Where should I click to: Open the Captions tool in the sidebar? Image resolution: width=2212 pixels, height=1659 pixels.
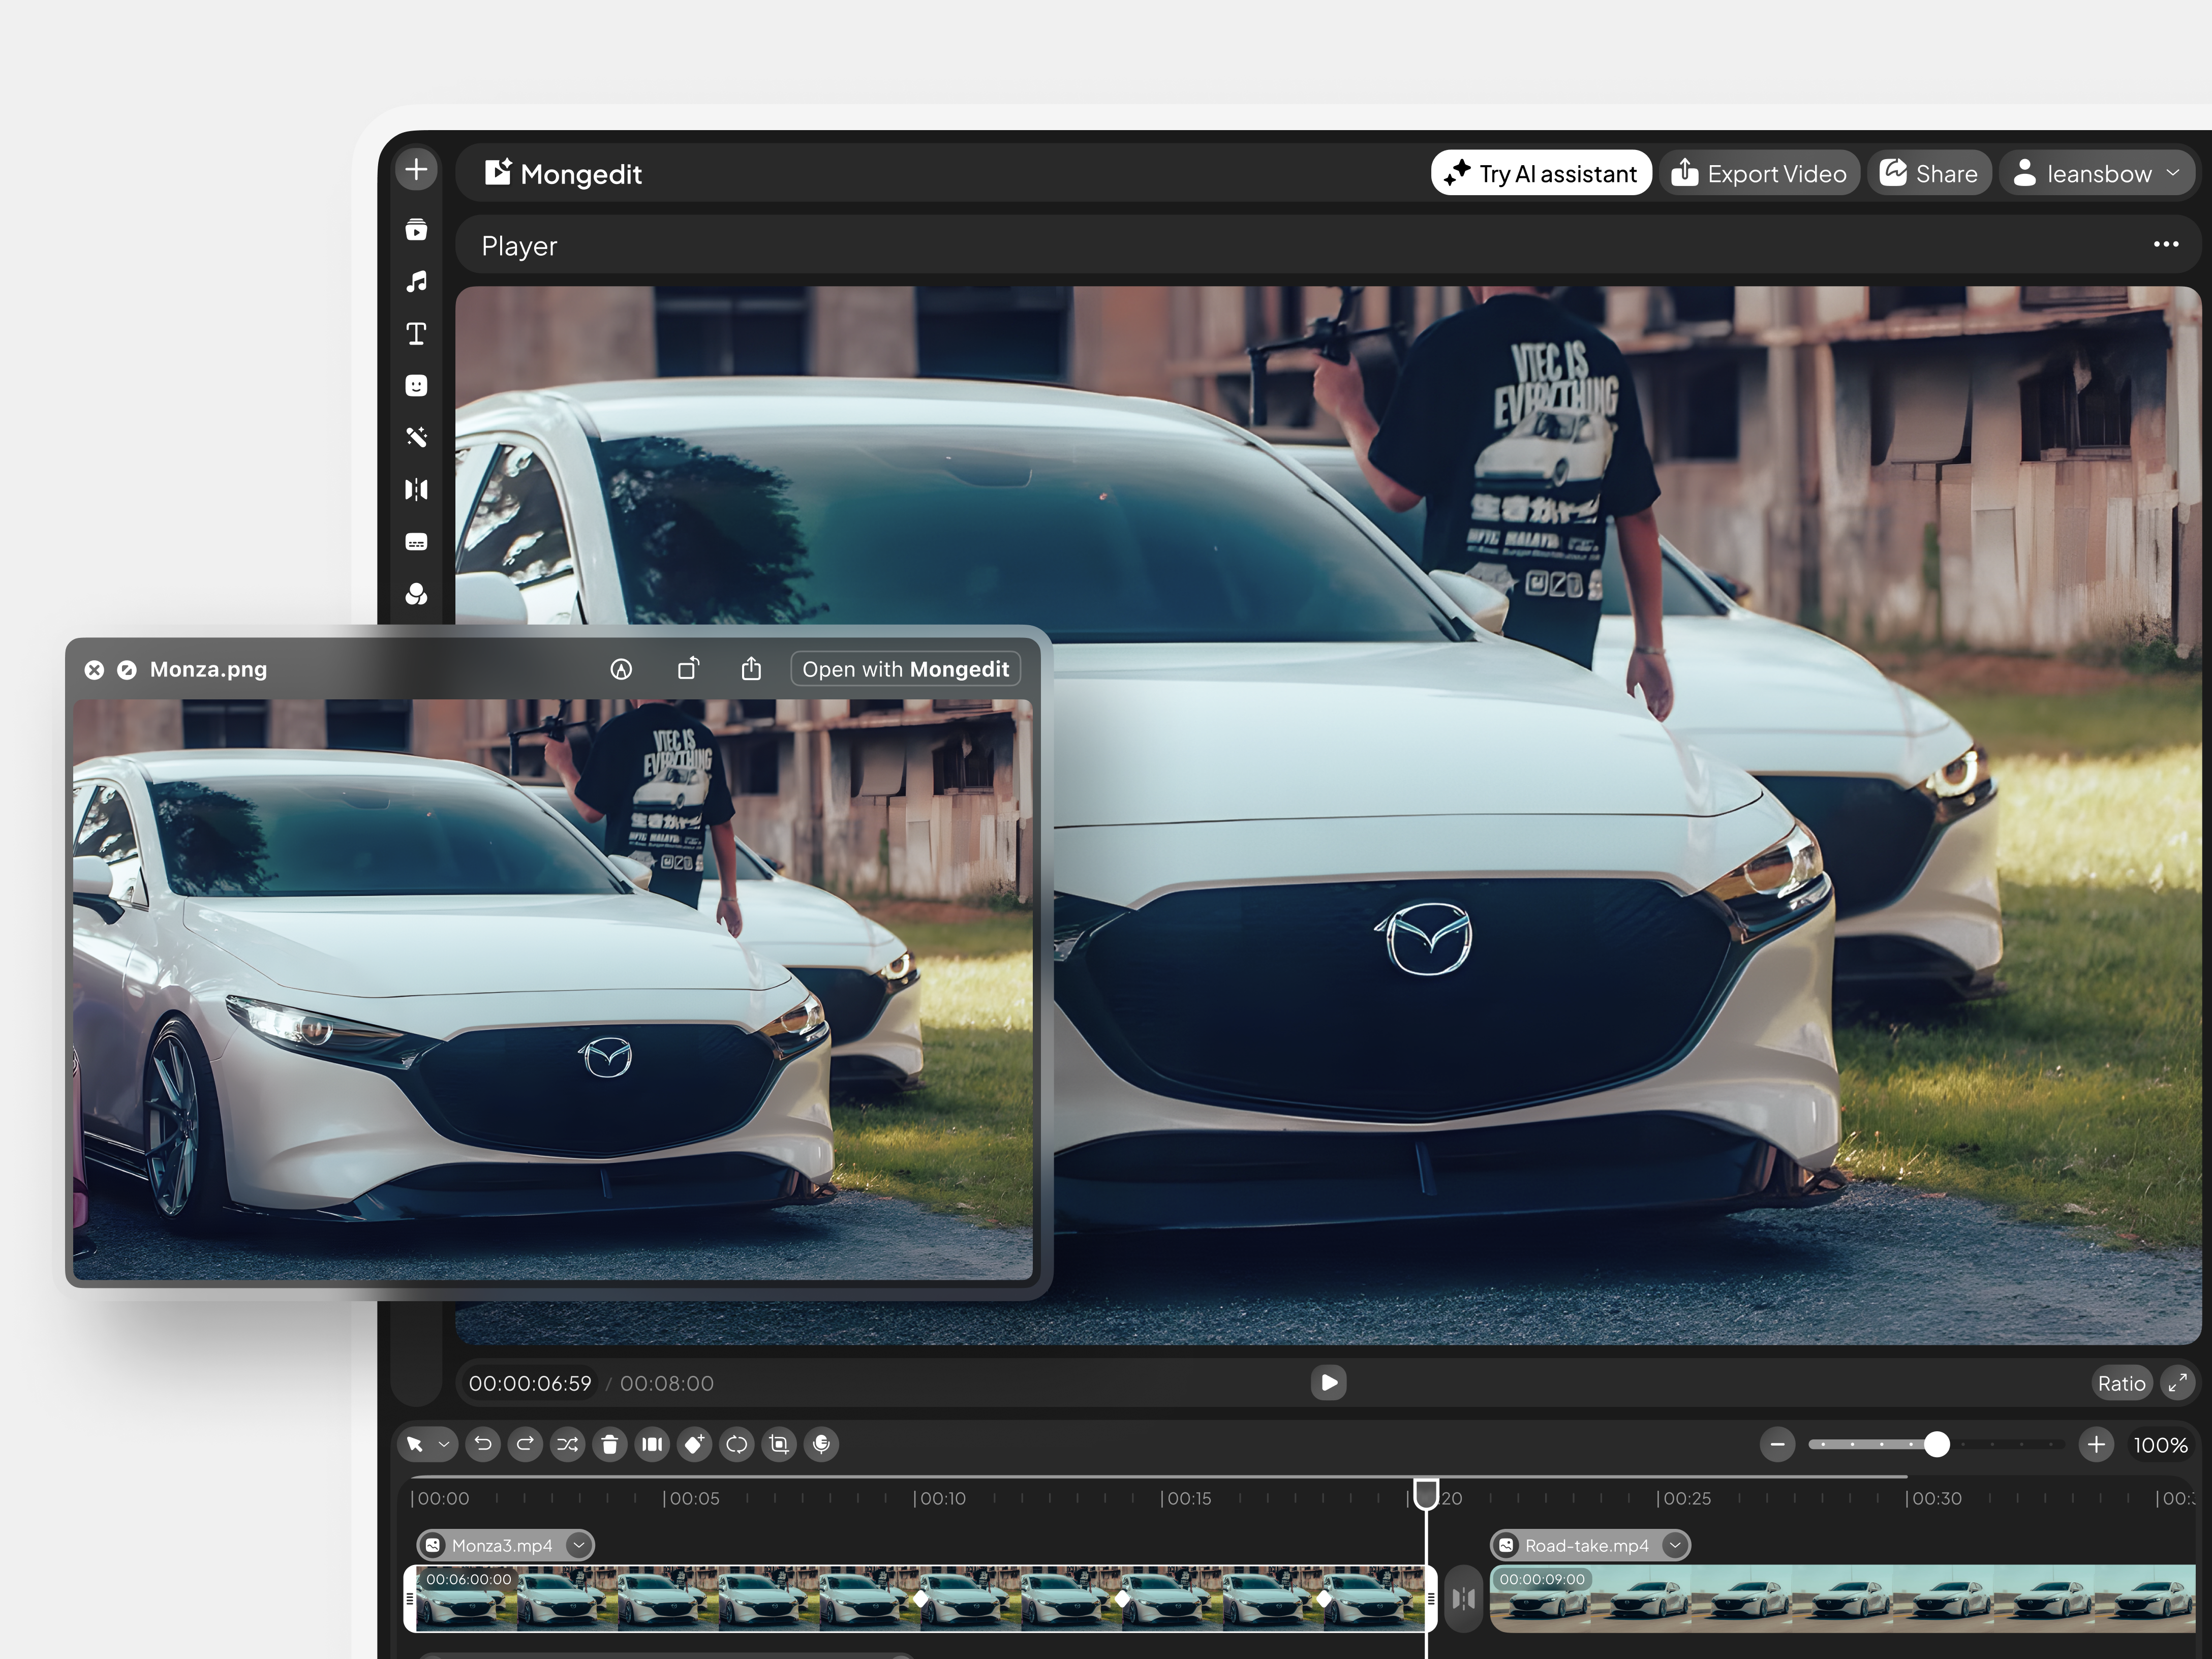point(416,541)
